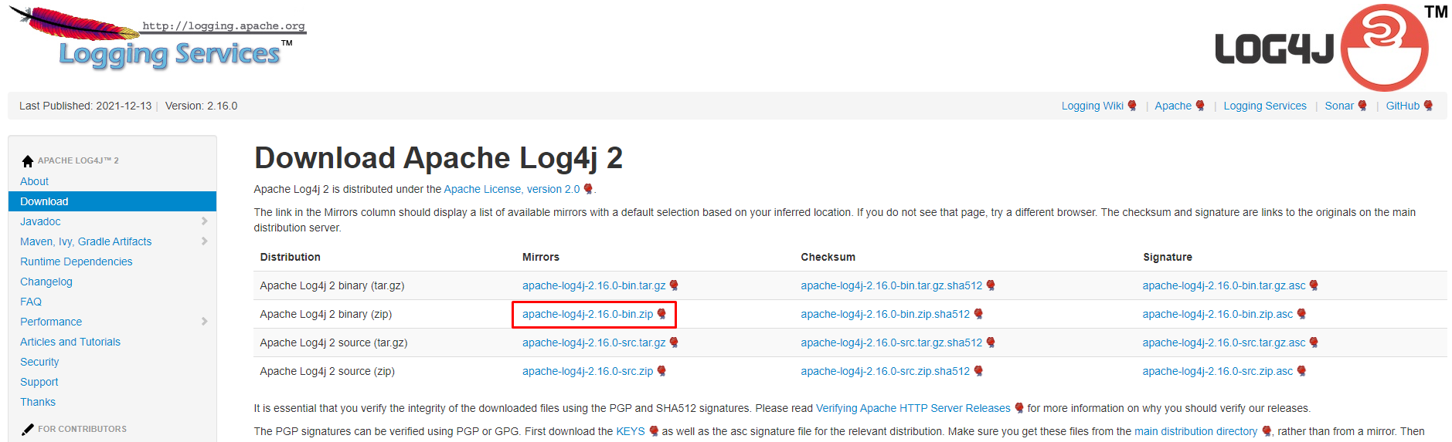
Task: Click 'Apache Log4j 2 source (zip)' cell
Action: pos(327,371)
